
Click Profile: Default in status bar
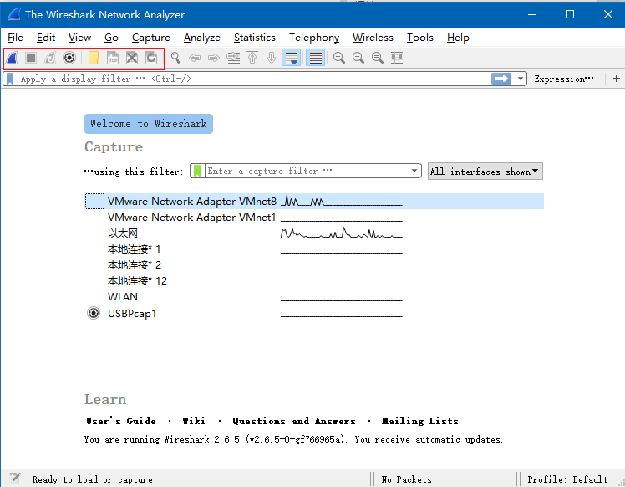pos(567,479)
